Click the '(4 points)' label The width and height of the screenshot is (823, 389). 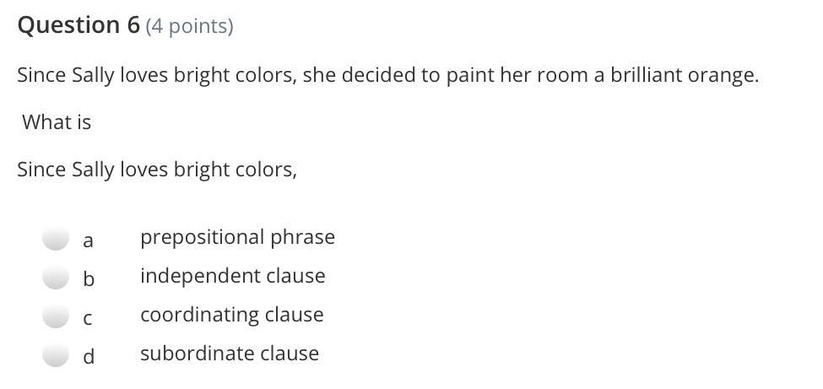click(x=189, y=26)
